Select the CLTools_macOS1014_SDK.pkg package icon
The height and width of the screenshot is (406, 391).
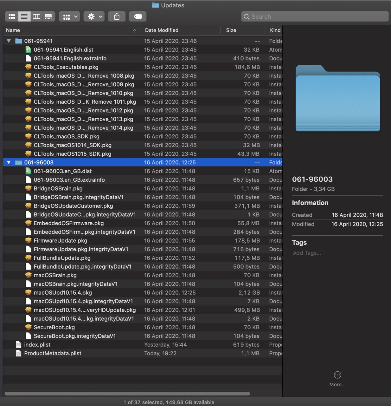[28, 145]
